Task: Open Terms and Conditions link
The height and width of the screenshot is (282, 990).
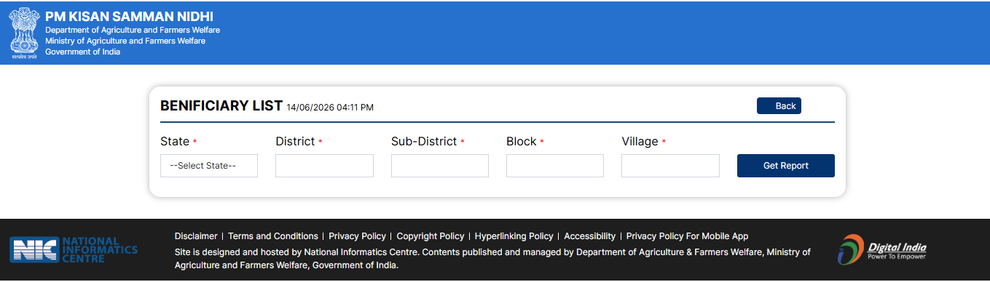Action: [273, 236]
